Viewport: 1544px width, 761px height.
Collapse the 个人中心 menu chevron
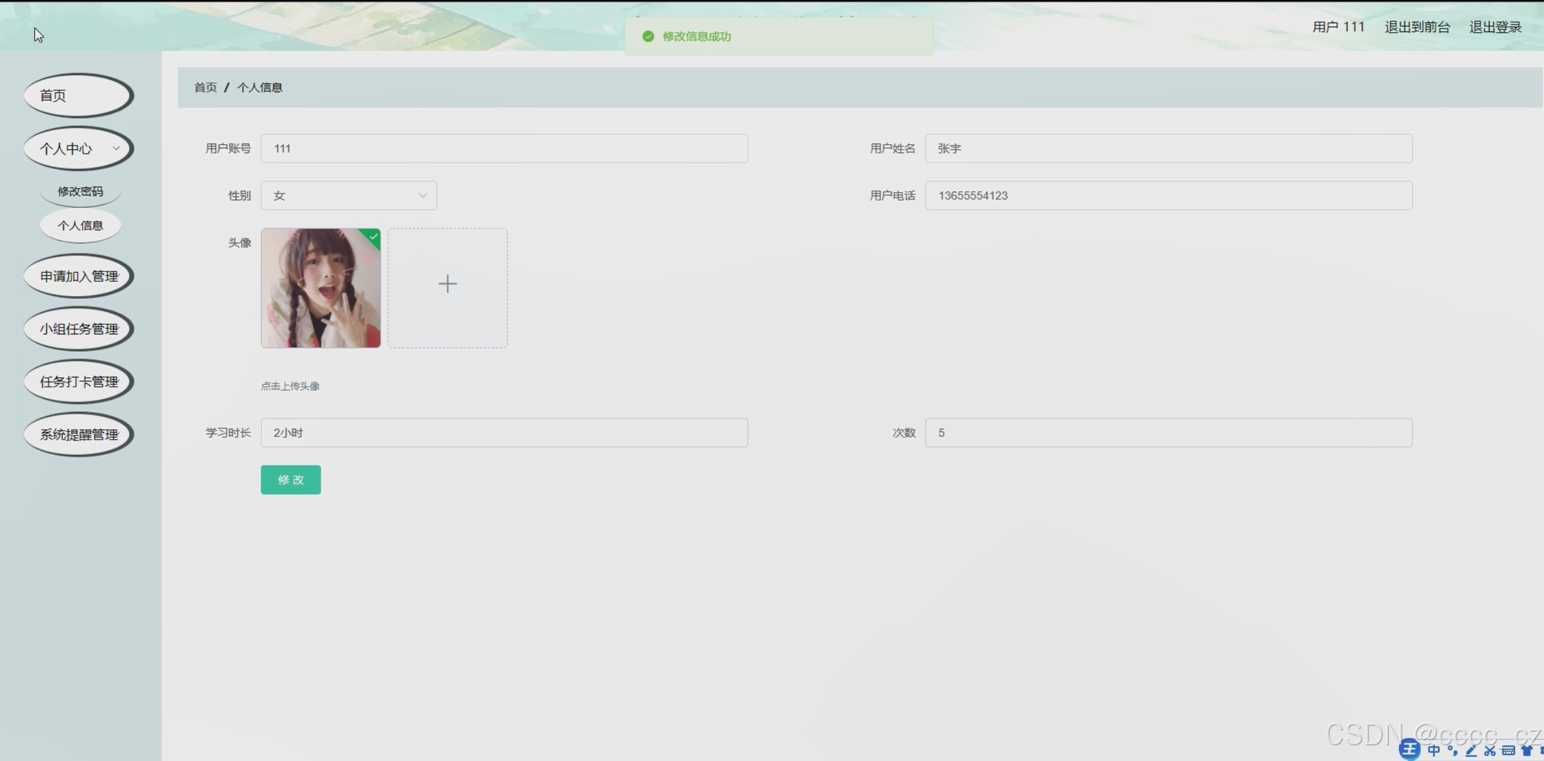116,148
